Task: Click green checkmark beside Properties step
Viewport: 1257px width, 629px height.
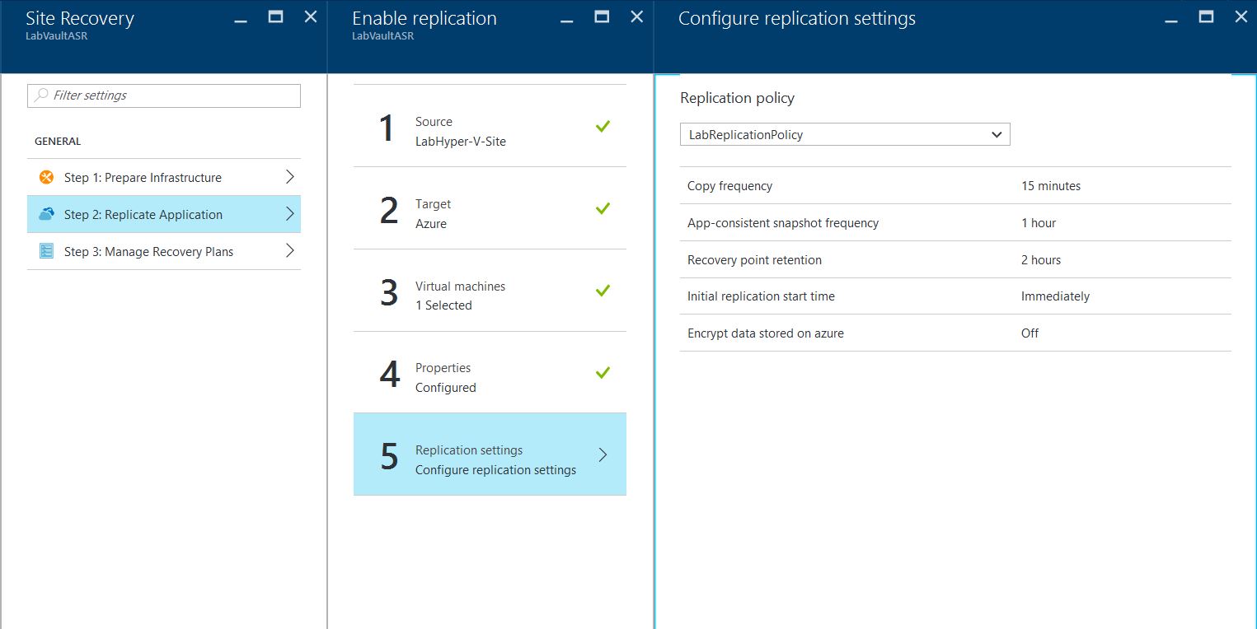Action: [603, 373]
